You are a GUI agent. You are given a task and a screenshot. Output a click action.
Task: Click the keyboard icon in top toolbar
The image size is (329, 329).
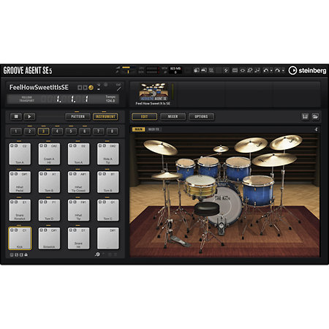(235, 70)
